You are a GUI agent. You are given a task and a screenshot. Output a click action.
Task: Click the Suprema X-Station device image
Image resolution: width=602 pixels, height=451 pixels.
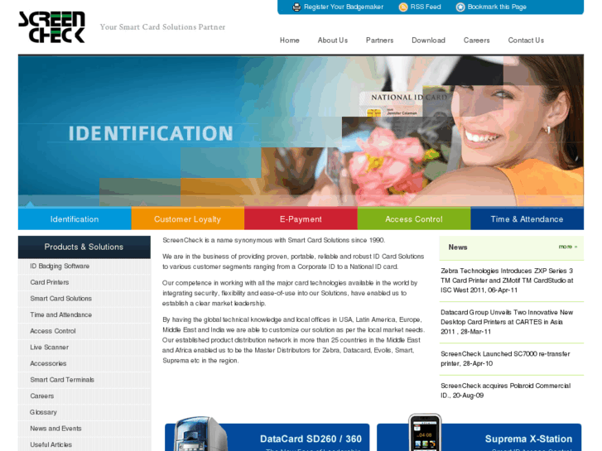coord(425,432)
